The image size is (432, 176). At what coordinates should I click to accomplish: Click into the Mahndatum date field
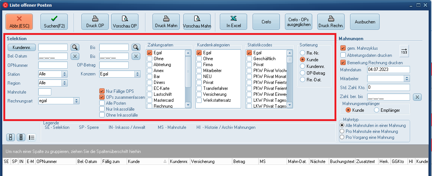(x=388, y=69)
